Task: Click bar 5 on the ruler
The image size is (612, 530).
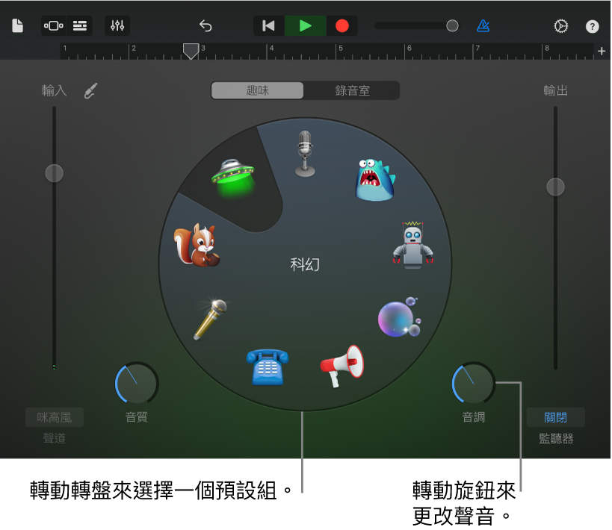Action: (340, 49)
